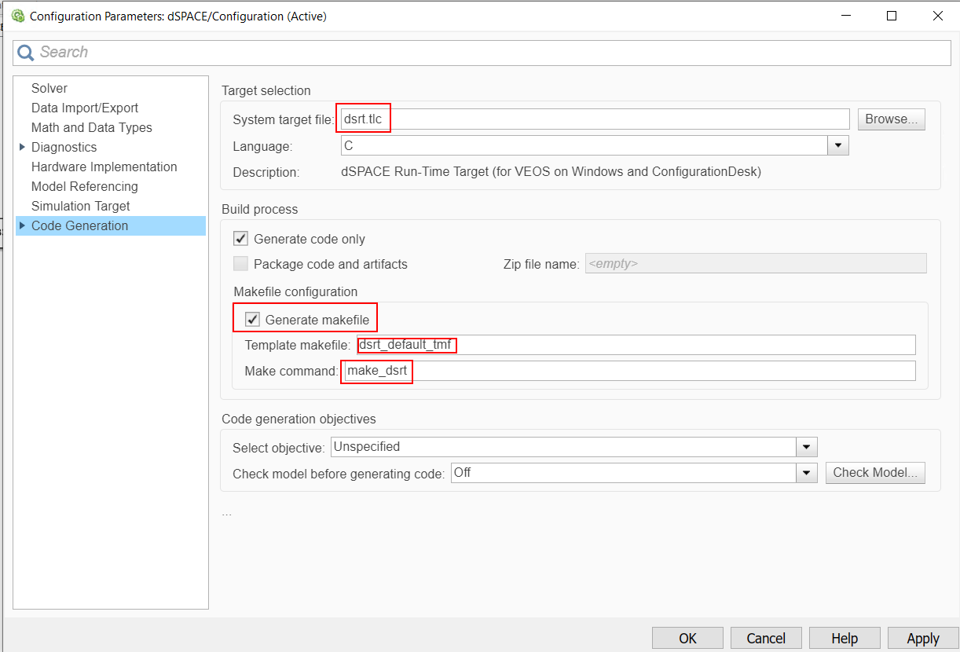Enable Package code and artifacts checkbox
The width and height of the screenshot is (960, 652).
pos(241,264)
